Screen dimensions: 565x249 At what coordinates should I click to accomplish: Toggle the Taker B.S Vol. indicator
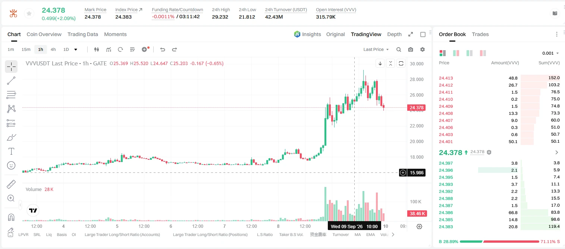[291, 235]
